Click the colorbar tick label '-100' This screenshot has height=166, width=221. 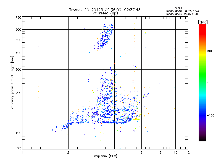click(x=210, y=115)
